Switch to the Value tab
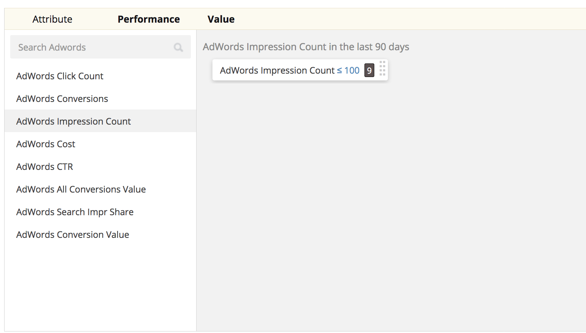Viewport: 586px width, 333px height. click(221, 19)
